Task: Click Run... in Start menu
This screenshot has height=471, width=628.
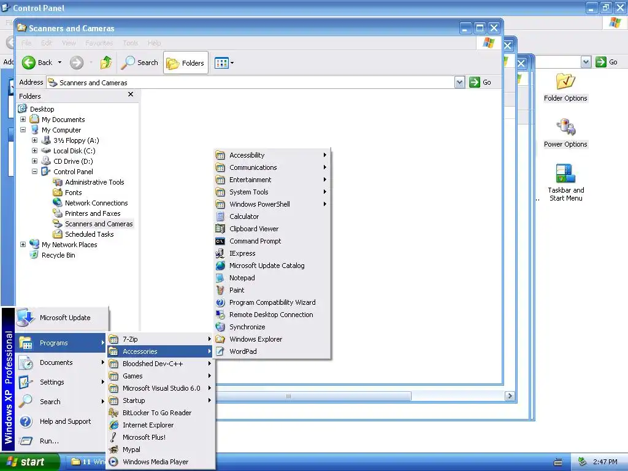Action: (61, 441)
